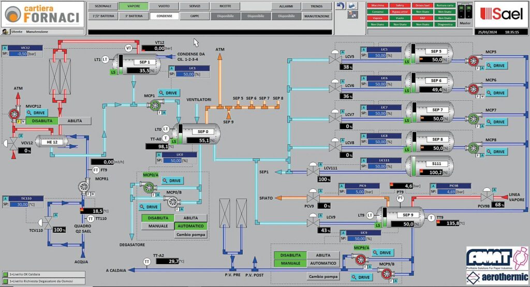Expand the TIC110 controller panel header
530x287 pixels.
point(25,198)
